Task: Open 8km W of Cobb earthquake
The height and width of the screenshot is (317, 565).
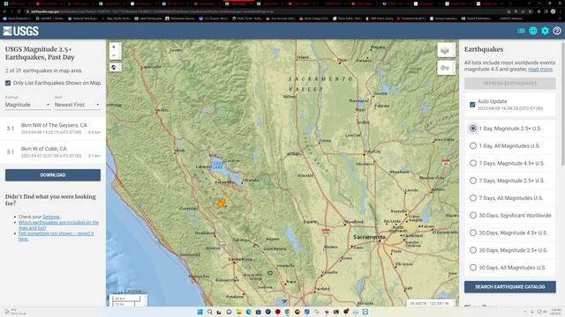Action: coord(53,152)
